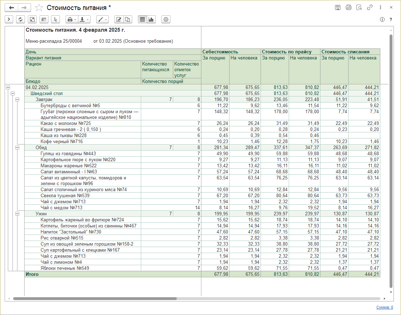Click the horizontal scrollbar thumb

(x=94, y=299)
